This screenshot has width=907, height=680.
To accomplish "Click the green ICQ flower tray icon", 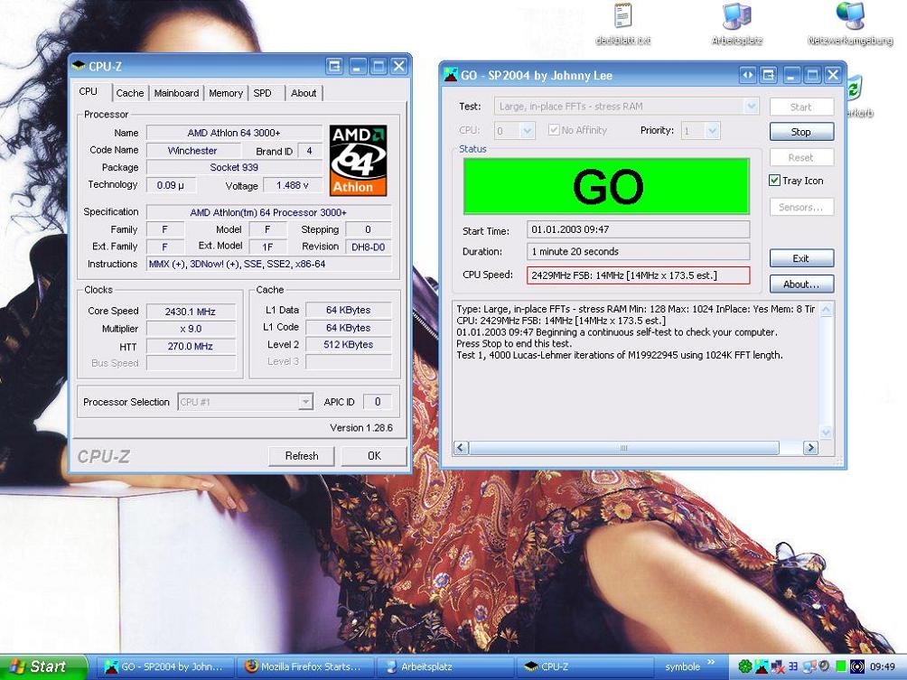I will [x=746, y=666].
